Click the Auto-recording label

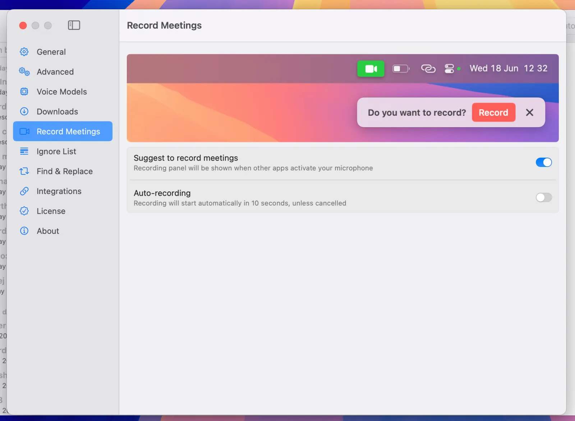[162, 193]
